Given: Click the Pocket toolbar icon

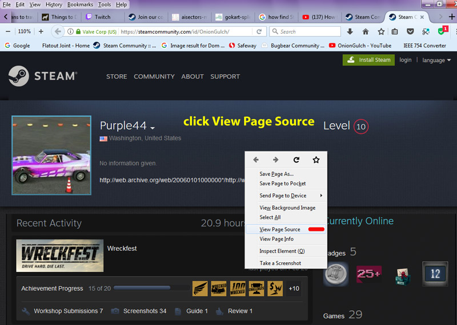Looking at the screenshot, I should pos(410,31).
